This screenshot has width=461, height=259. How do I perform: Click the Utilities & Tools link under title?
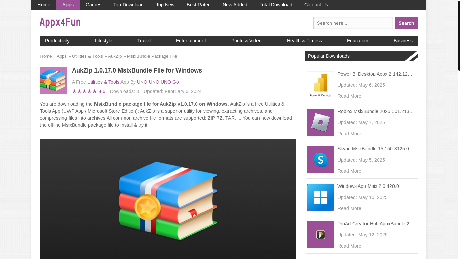[x=103, y=82]
